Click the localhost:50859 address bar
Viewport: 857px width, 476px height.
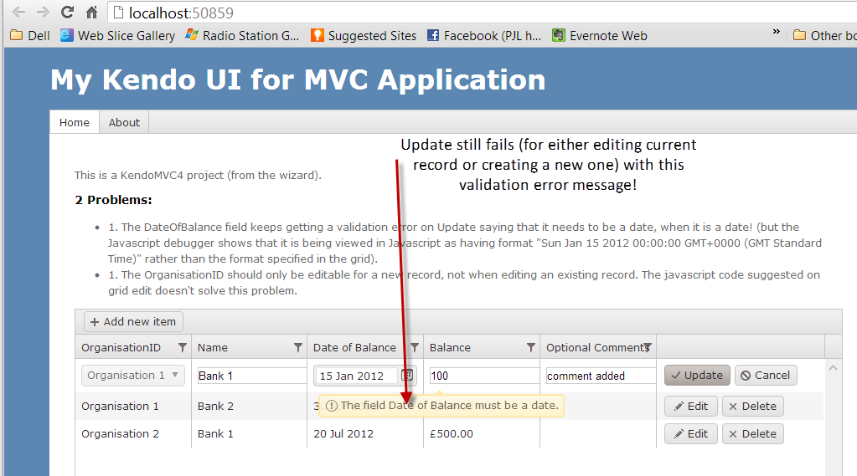tap(481, 13)
